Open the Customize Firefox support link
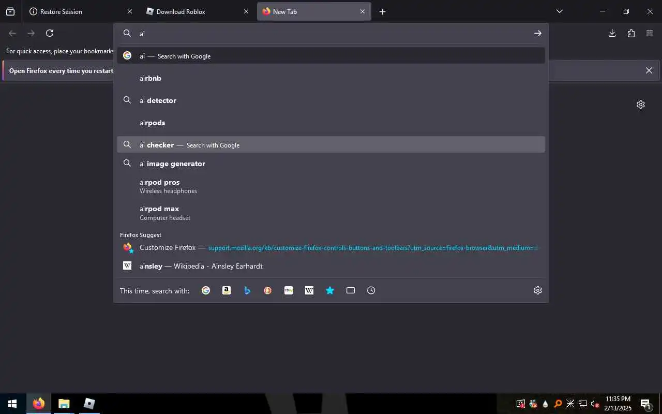 click(x=331, y=247)
